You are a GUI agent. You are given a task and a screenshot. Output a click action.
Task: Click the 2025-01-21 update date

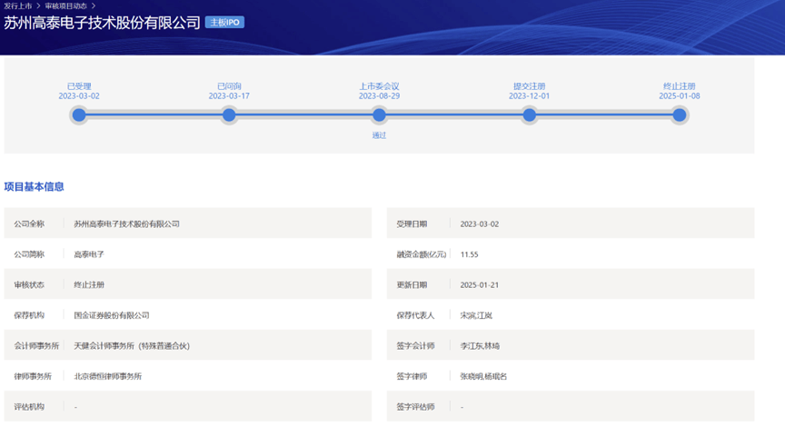(x=480, y=285)
